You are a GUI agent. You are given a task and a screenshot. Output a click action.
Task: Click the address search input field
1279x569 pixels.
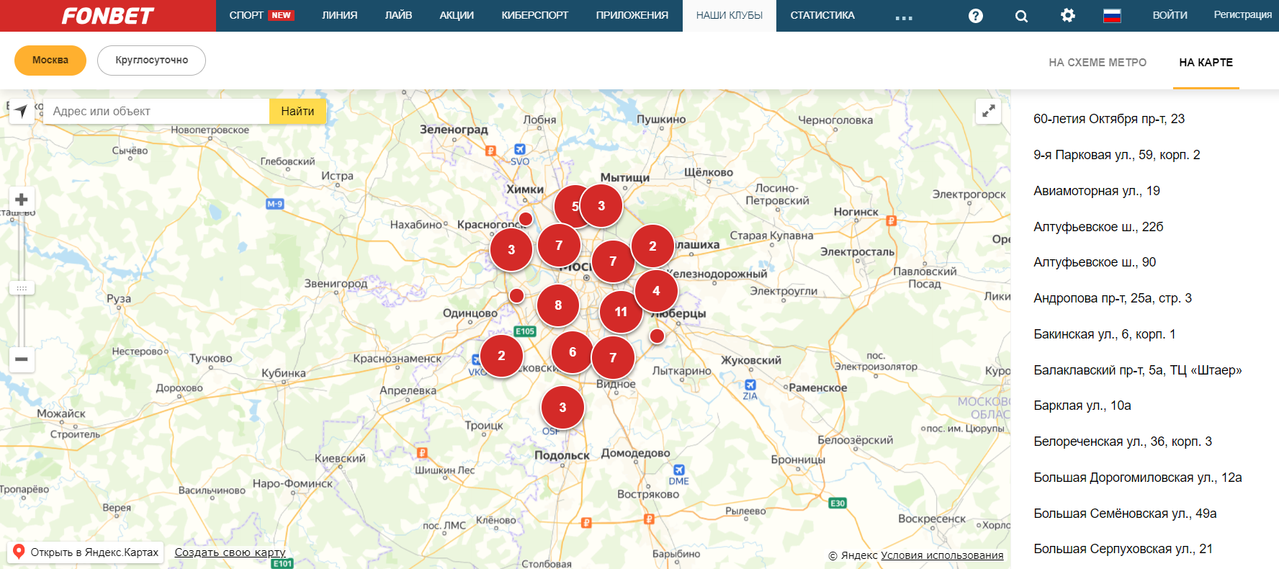tap(156, 111)
